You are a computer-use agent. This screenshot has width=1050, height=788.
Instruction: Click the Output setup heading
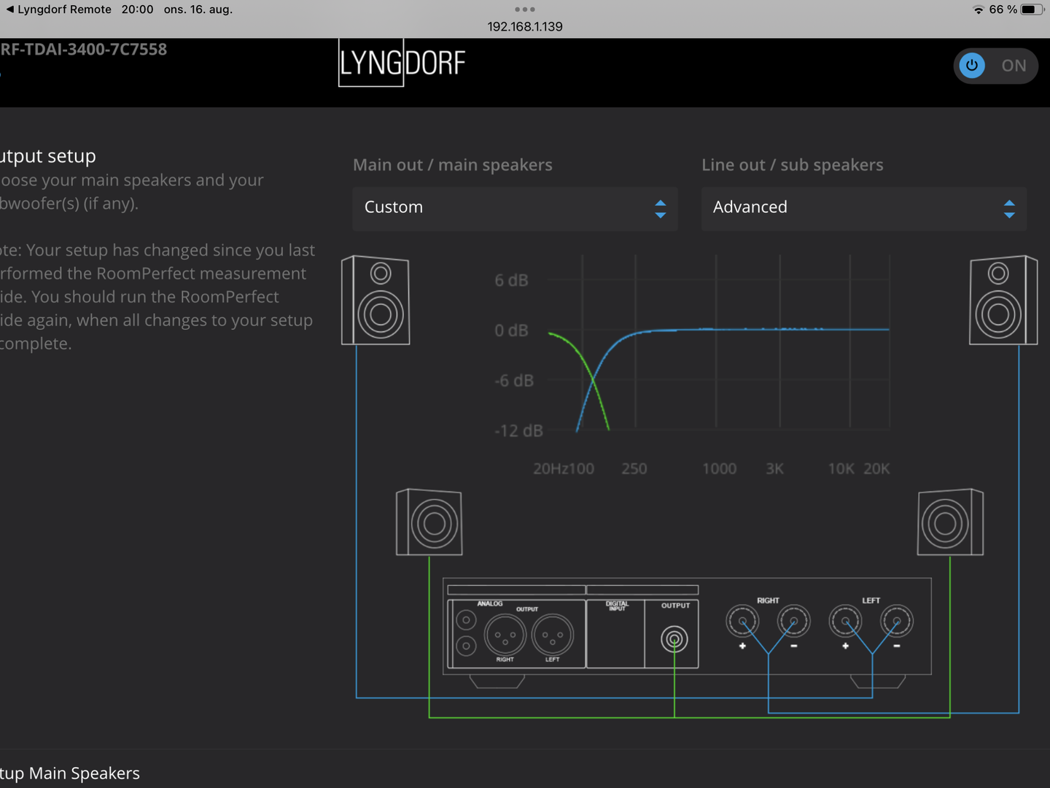tap(48, 156)
